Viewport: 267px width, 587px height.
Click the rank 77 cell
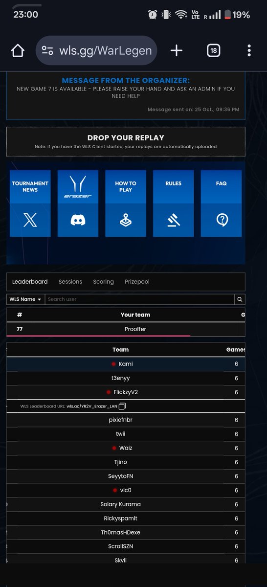coord(20,329)
